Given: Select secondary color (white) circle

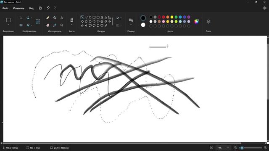Looking at the screenshot, I should pos(143,25).
